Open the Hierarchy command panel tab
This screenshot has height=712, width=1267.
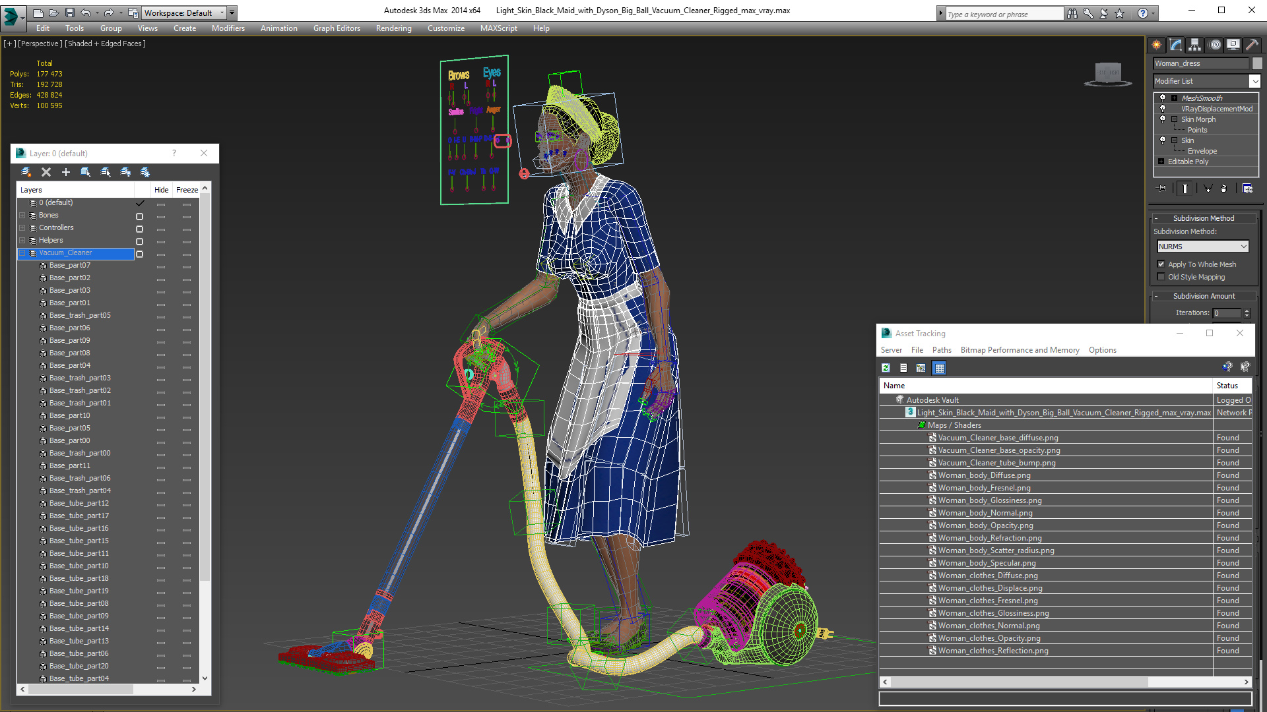coord(1195,45)
